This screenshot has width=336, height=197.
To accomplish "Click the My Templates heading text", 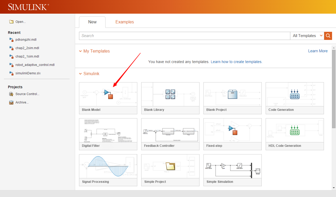I will (97, 51).
